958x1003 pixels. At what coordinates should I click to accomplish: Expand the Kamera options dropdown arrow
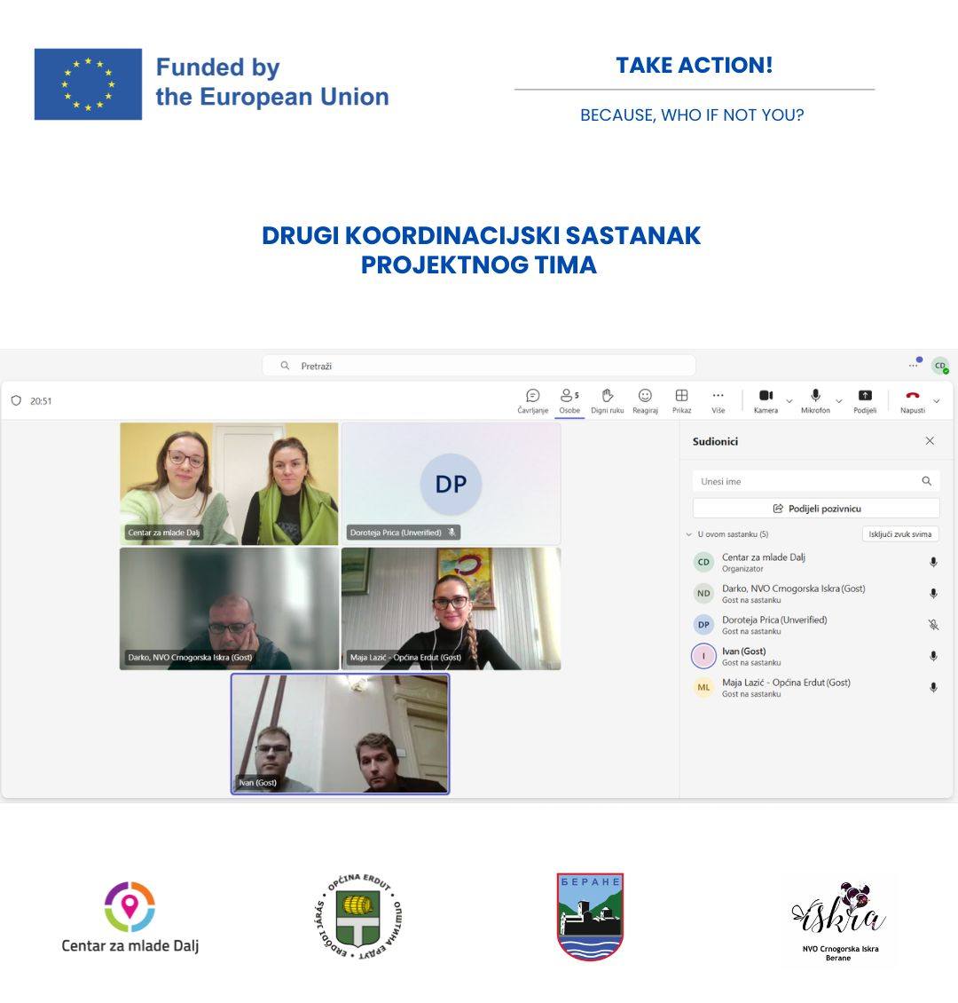click(x=789, y=401)
